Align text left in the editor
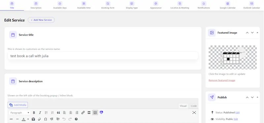This screenshot has width=264, height=123. point(64,112)
